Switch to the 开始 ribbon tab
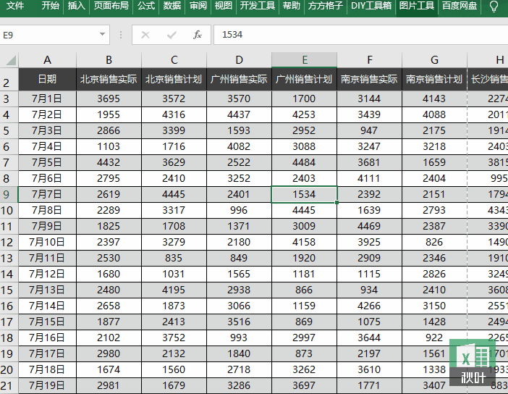The height and width of the screenshot is (394, 508). 51,6
